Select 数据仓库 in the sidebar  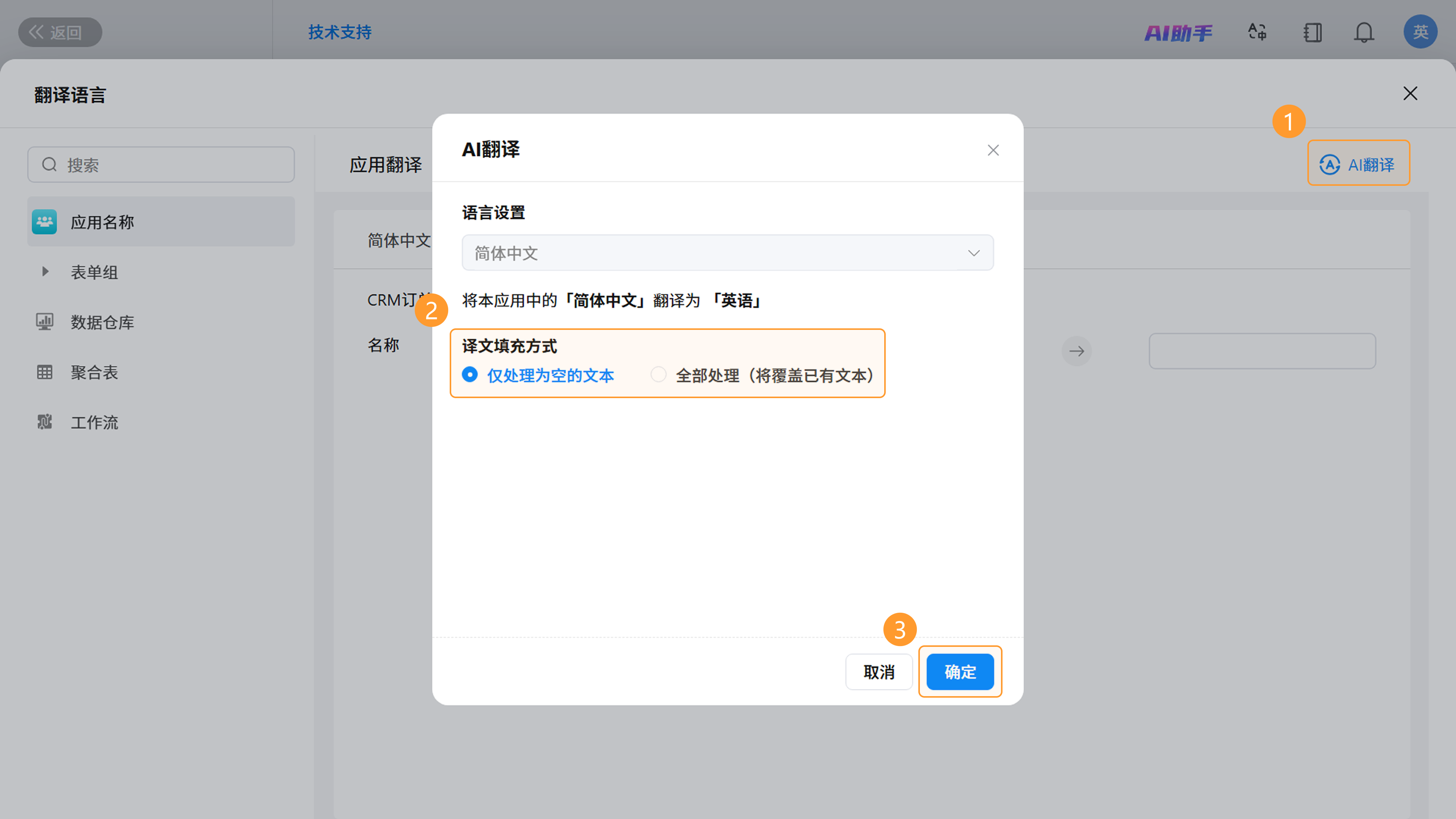coord(102,322)
